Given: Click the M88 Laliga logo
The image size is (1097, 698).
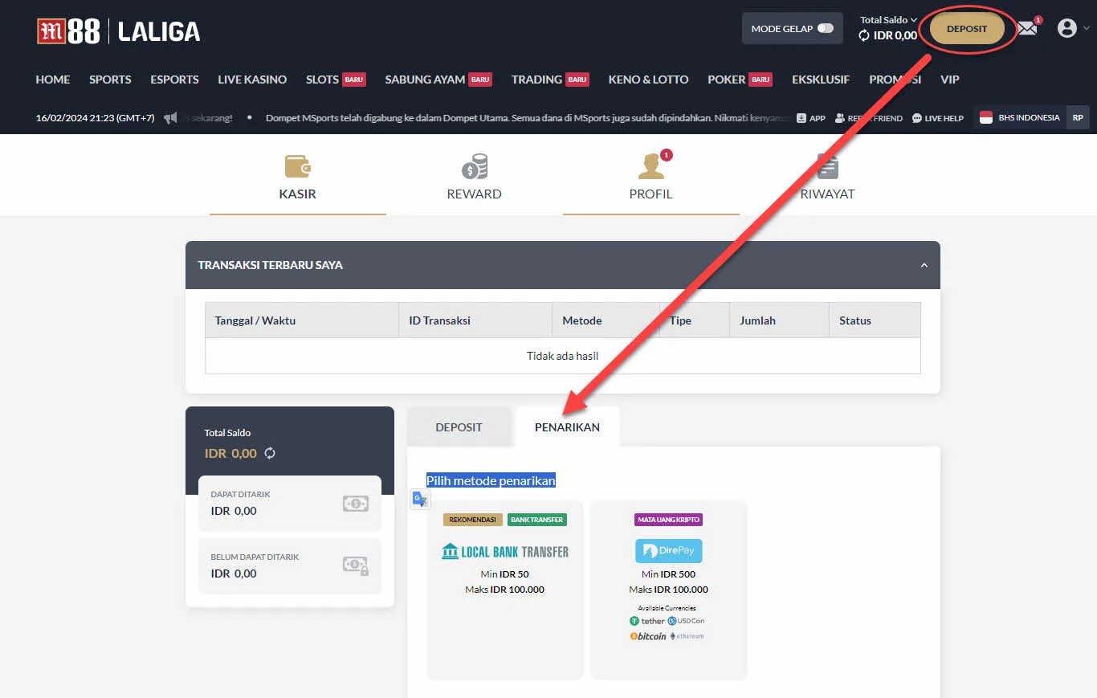Looking at the screenshot, I should (118, 31).
